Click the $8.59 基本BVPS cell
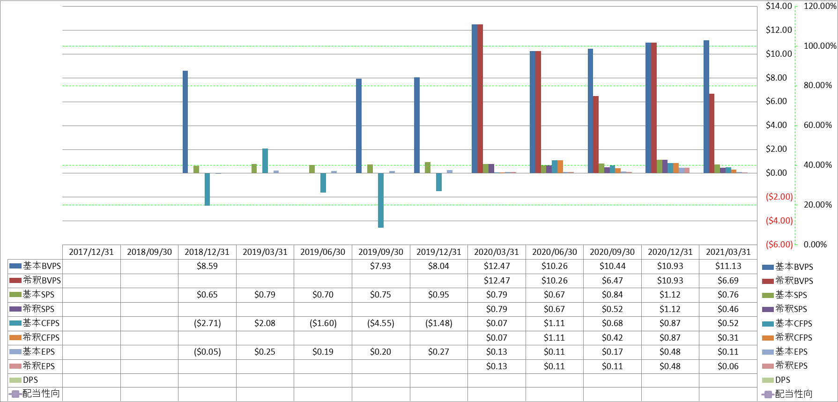The image size is (838, 402). pyautogui.click(x=207, y=266)
